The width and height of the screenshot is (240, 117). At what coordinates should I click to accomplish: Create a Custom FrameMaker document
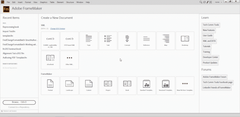tap(89, 86)
